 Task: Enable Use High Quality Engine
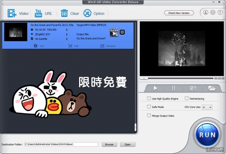(x=149, y=99)
